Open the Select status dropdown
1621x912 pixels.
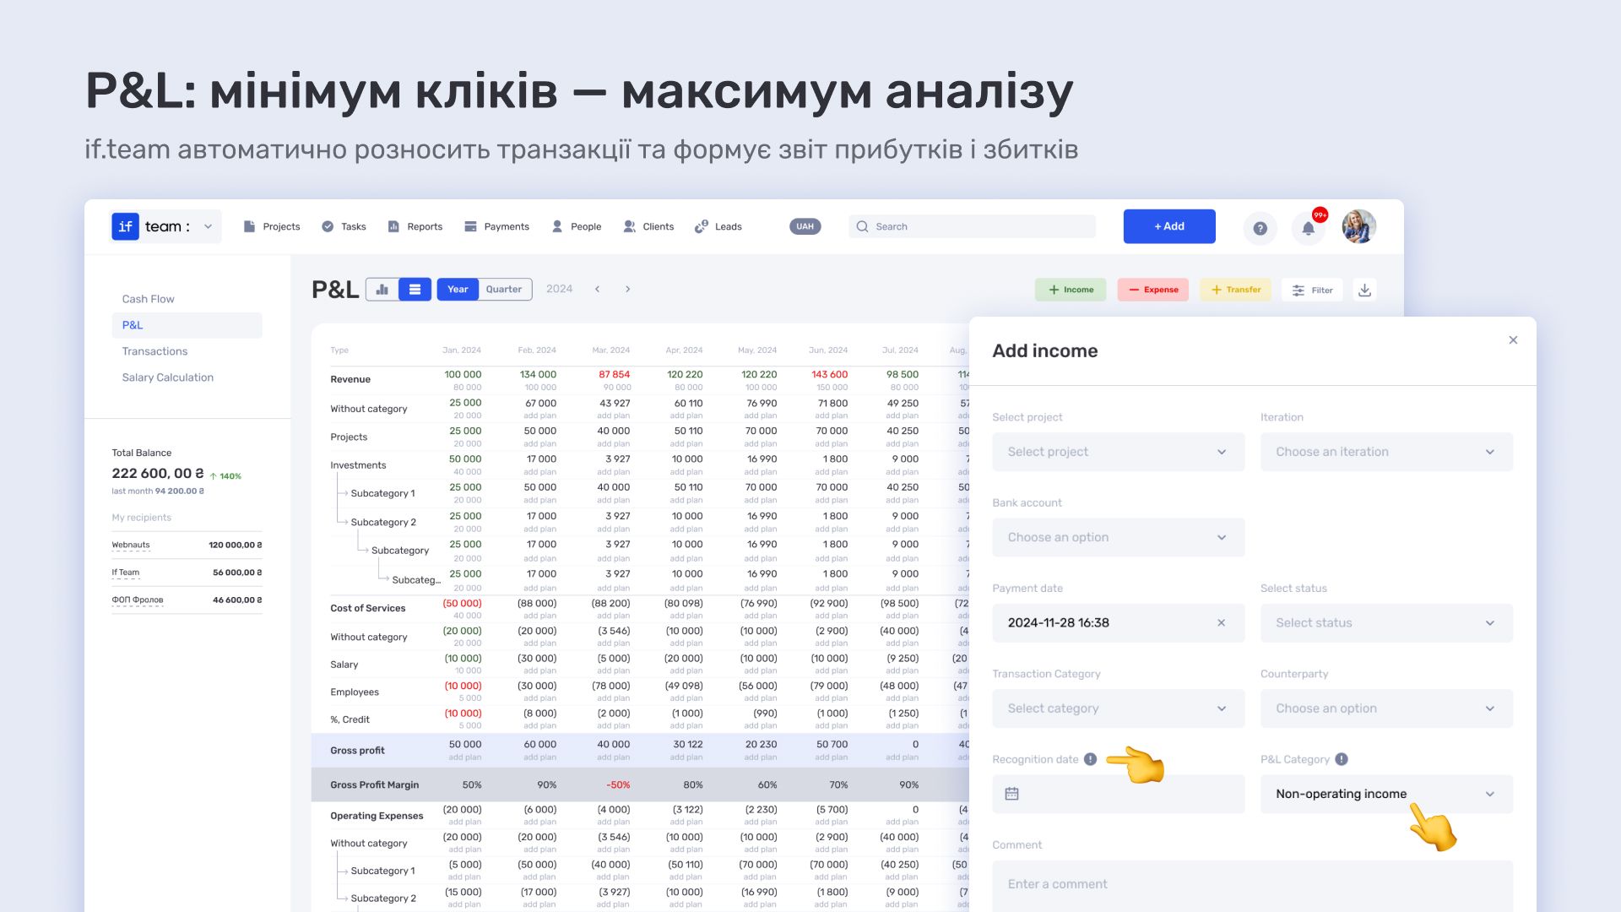tap(1386, 622)
